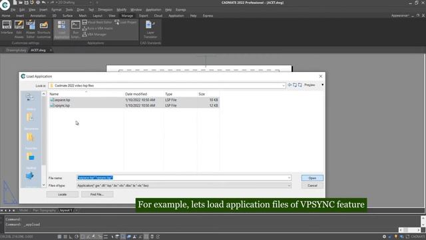Open the 2D Drafting workspace dropdown

(x=75, y=3)
